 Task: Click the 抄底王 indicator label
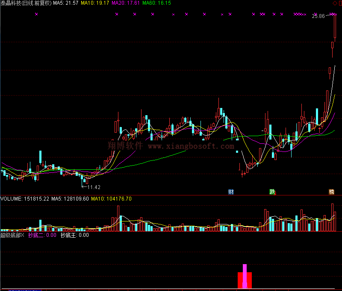(74, 235)
